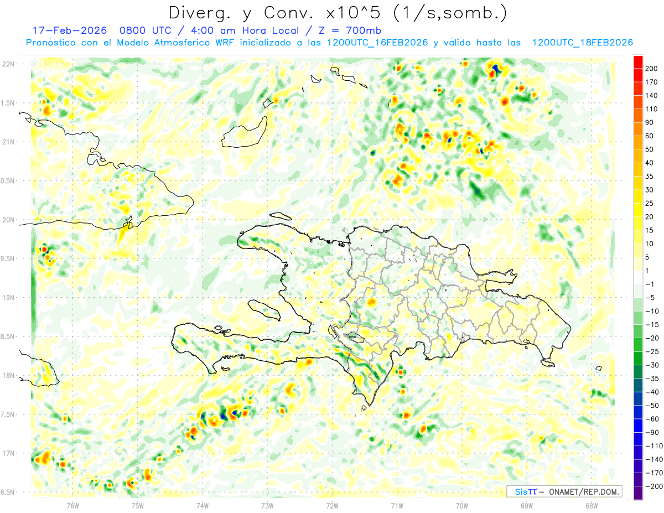Click the '69W' longitude label
Viewport: 664px width, 513px height.
coord(527,505)
